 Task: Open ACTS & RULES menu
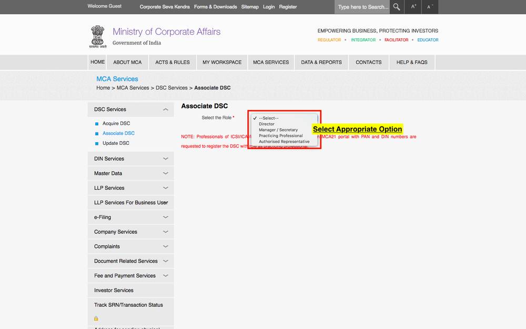[x=173, y=63]
